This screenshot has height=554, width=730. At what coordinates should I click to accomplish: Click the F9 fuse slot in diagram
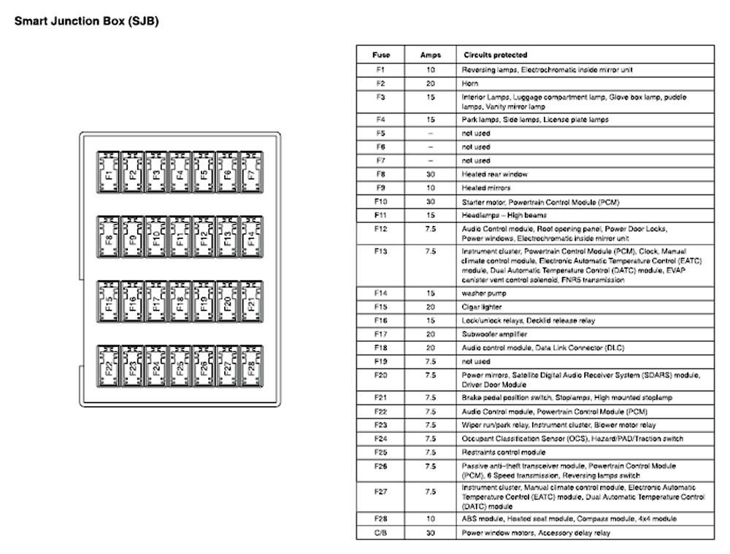pos(132,237)
